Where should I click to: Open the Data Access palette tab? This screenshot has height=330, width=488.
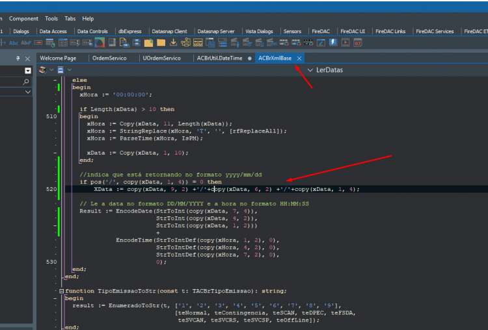tap(53, 31)
